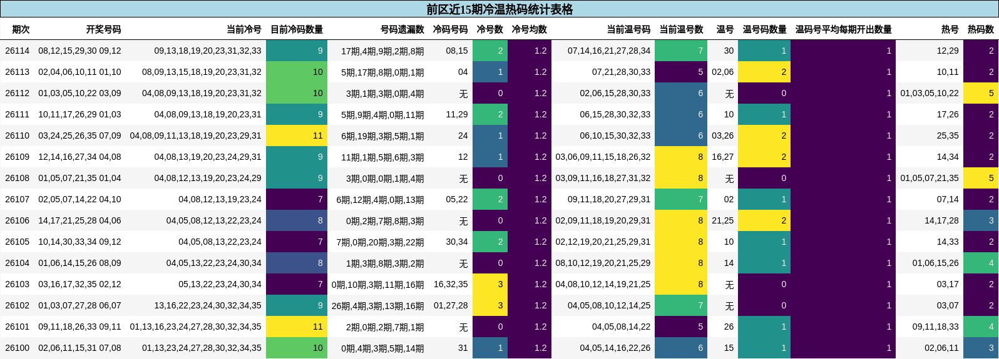
Task: Select the 温码号平均每期开出数量 column header
Action: [843, 29]
